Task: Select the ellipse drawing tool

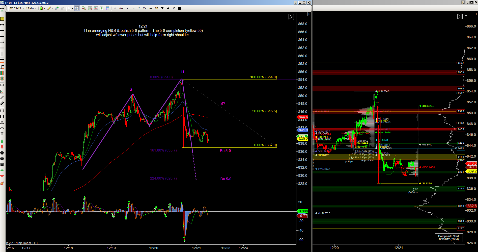Action: pyautogui.click(x=2, y=111)
